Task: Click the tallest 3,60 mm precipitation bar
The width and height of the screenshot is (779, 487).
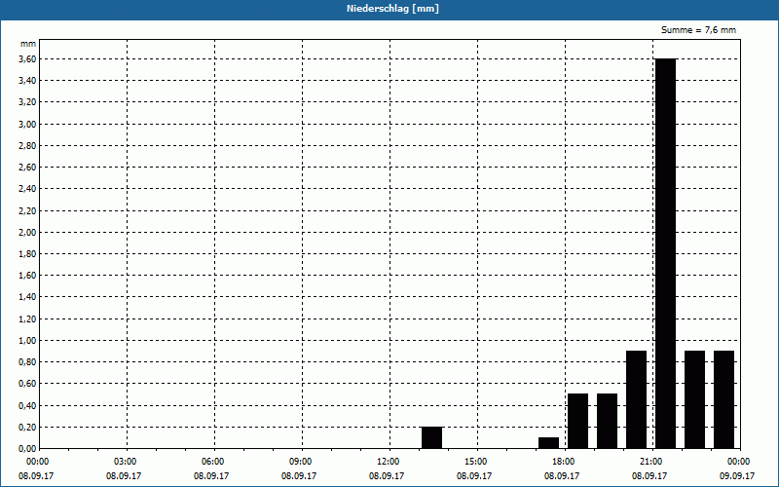Action: coord(666,253)
